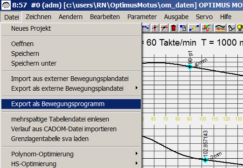Image resolution: width=243 pixels, height=168 pixels.
Task: Choose Export als Bewegungsprogramm
Action: tap(71, 104)
